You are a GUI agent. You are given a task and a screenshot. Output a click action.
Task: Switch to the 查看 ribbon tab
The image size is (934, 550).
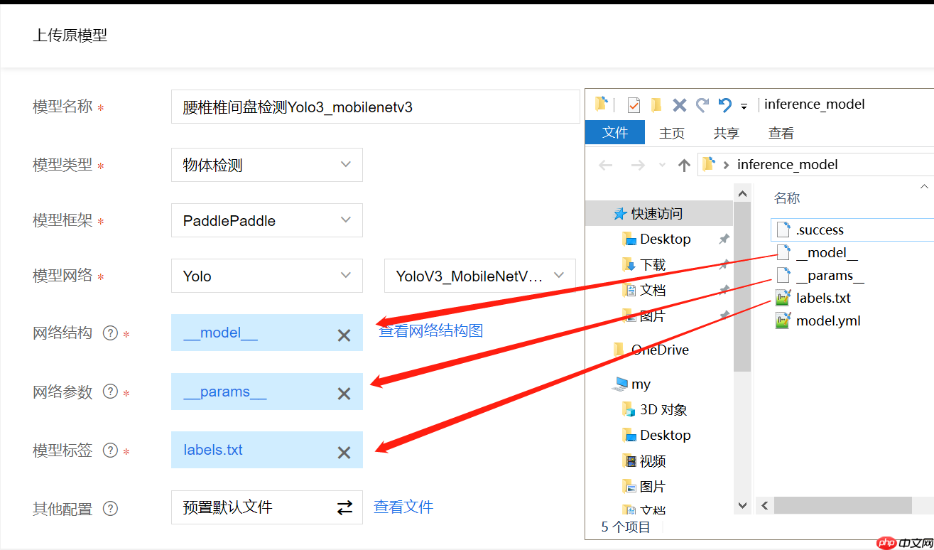pyautogui.click(x=780, y=132)
